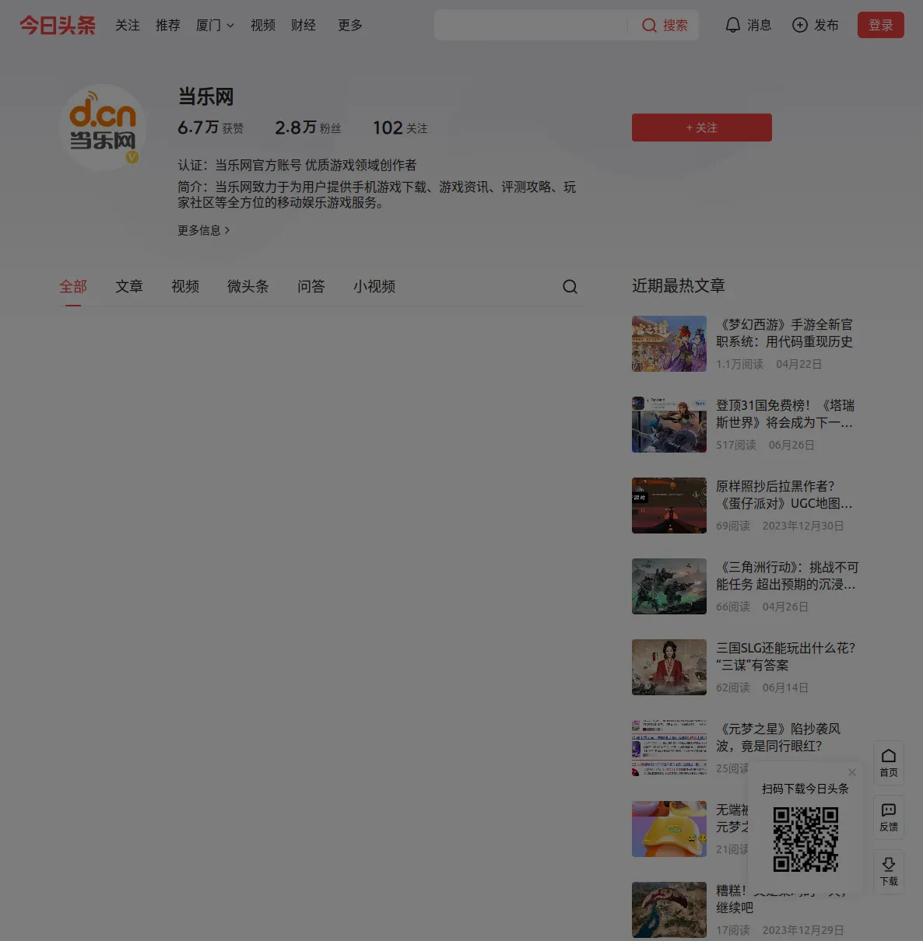Click the 扫码下载今日头条 label
923x941 pixels.
point(805,789)
